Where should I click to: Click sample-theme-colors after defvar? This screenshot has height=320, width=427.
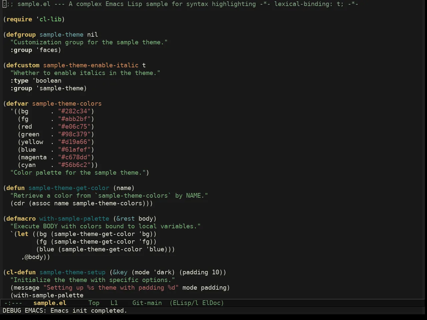pos(67,103)
